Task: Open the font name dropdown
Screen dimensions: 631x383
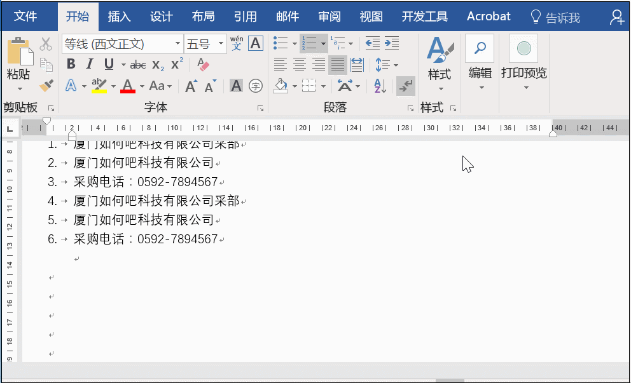Action: click(177, 43)
